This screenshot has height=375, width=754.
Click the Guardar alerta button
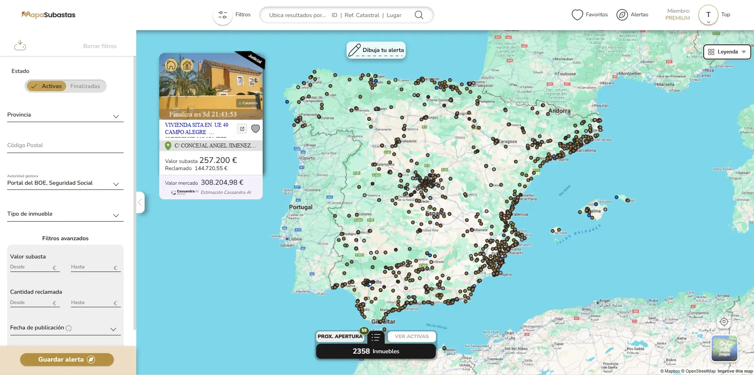click(x=67, y=360)
